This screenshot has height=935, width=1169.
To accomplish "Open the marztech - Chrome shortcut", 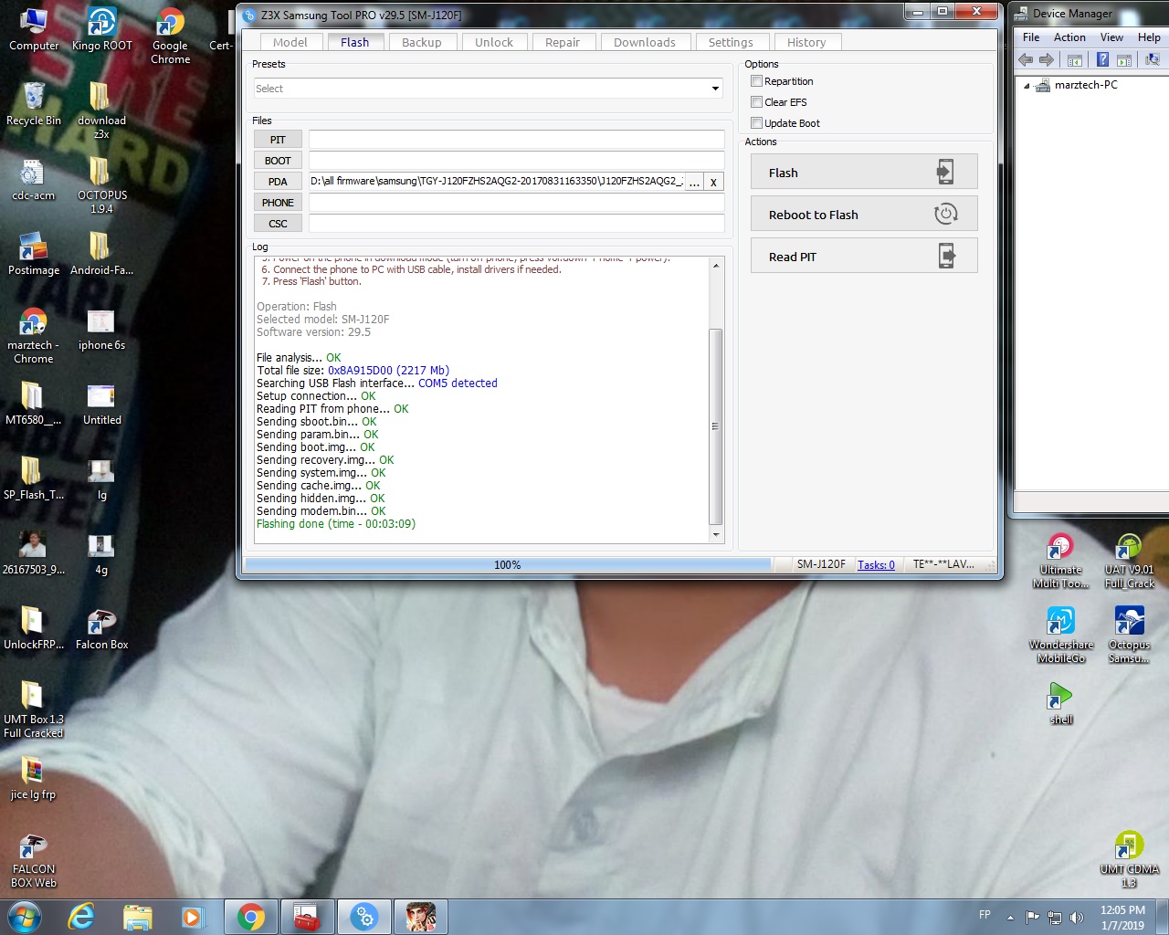I will click(34, 335).
